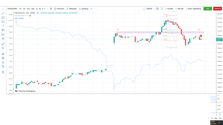
Task: Toggle percent scale mode
Action: 212,118
